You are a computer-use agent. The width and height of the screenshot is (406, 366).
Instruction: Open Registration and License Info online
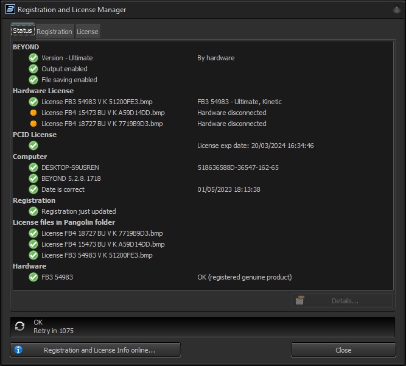coord(96,350)
